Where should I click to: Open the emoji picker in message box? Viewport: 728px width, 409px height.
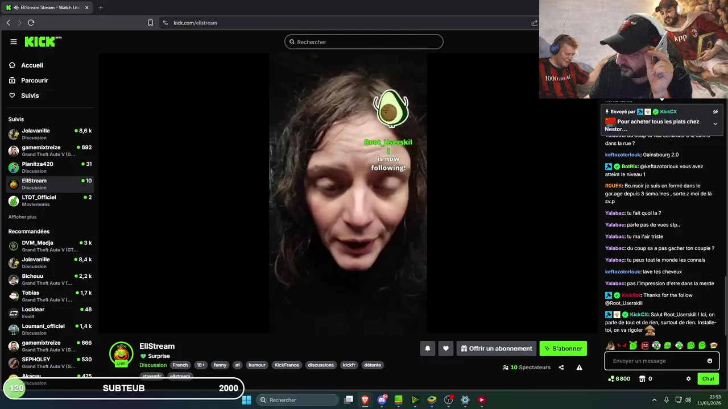click(710, 361)
